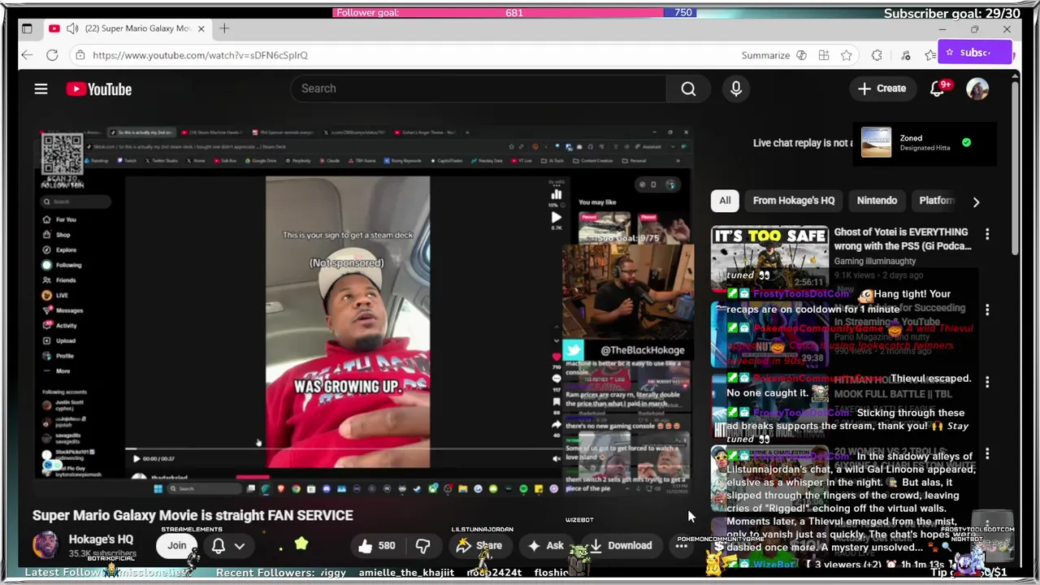1040x585 pixels.
Task: Select the All filter chip
Action: (725, 201)
